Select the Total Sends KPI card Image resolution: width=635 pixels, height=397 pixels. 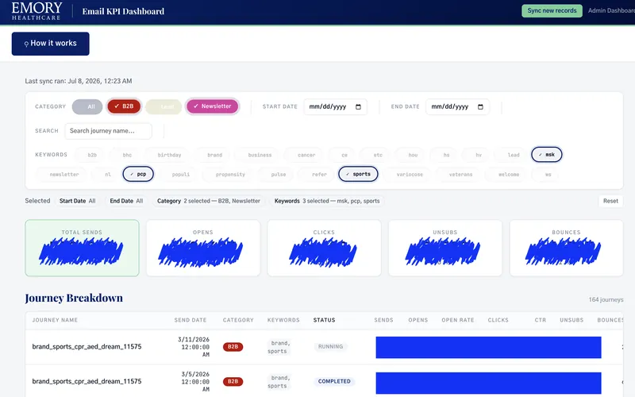[x=82, y=248]
